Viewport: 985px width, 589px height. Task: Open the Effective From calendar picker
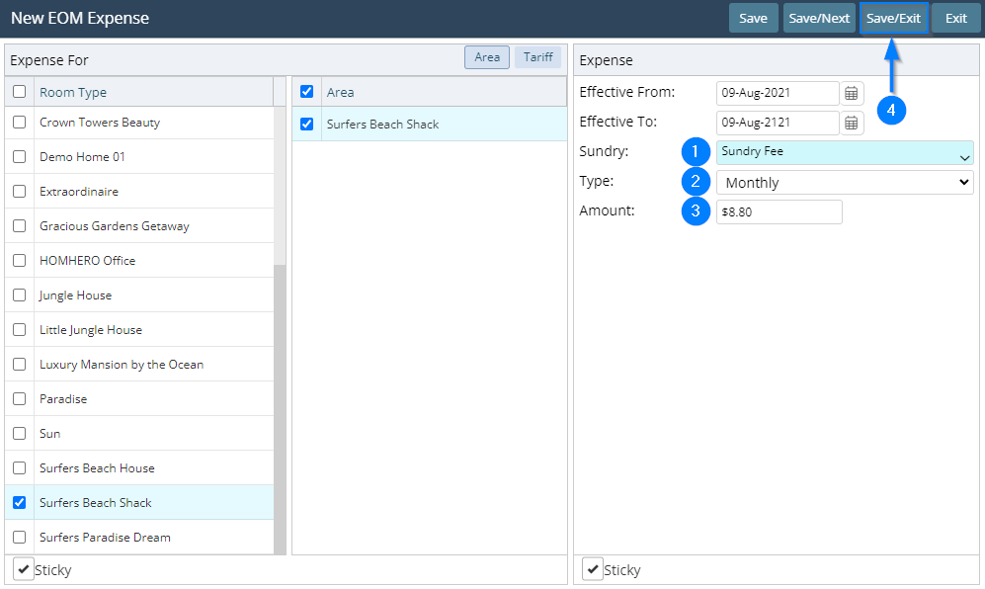coord(852,93)
